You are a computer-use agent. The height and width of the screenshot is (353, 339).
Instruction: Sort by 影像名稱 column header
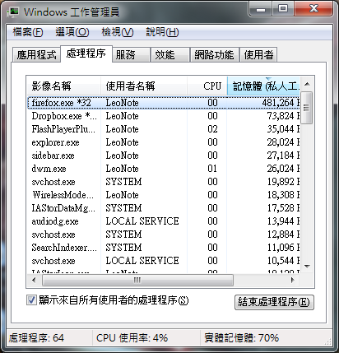pos(64,86)
